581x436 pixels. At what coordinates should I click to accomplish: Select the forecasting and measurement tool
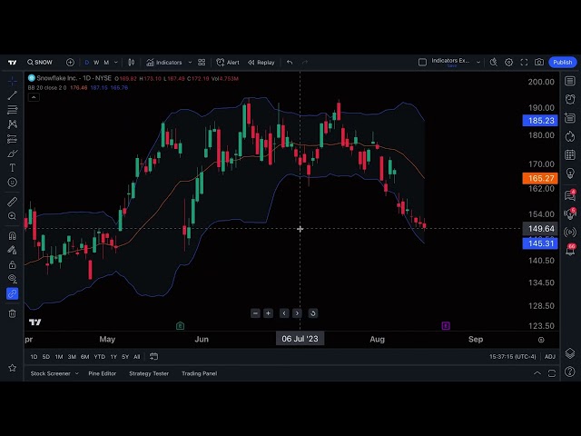(x=12, y=139)
